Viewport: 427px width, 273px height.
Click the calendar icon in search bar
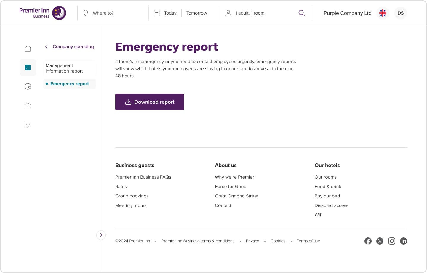pyautogui.click(x=157, y=13)
